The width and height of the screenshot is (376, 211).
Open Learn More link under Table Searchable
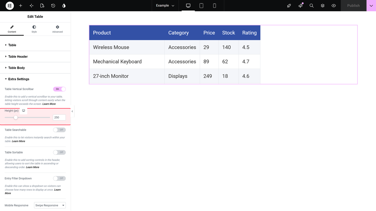[18, 141]
